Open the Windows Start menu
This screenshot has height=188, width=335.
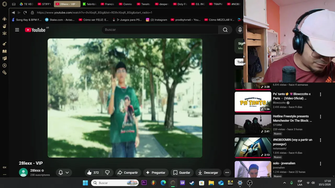click(85, 183)
